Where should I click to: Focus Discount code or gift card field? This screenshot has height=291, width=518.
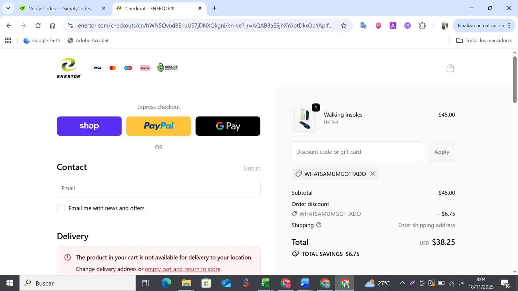pos(357,152)
